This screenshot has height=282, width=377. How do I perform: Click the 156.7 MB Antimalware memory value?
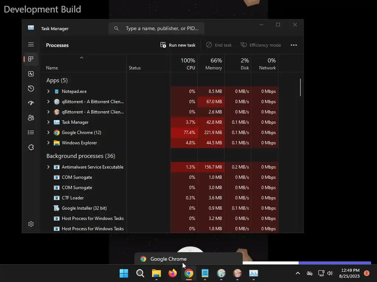coord(213,167)
